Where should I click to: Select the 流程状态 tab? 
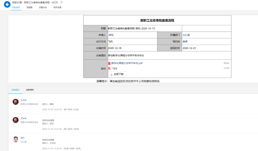43,7
